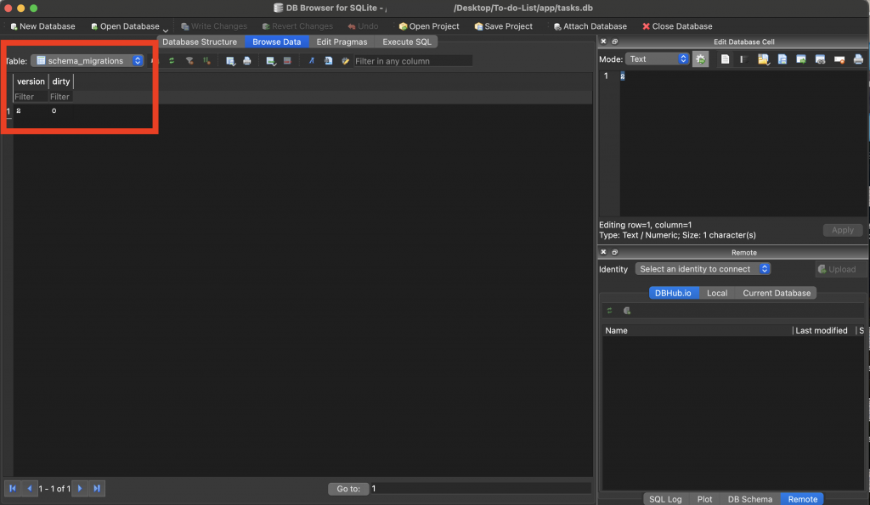
Task: Click the version column Filter field
Action: 31,97
